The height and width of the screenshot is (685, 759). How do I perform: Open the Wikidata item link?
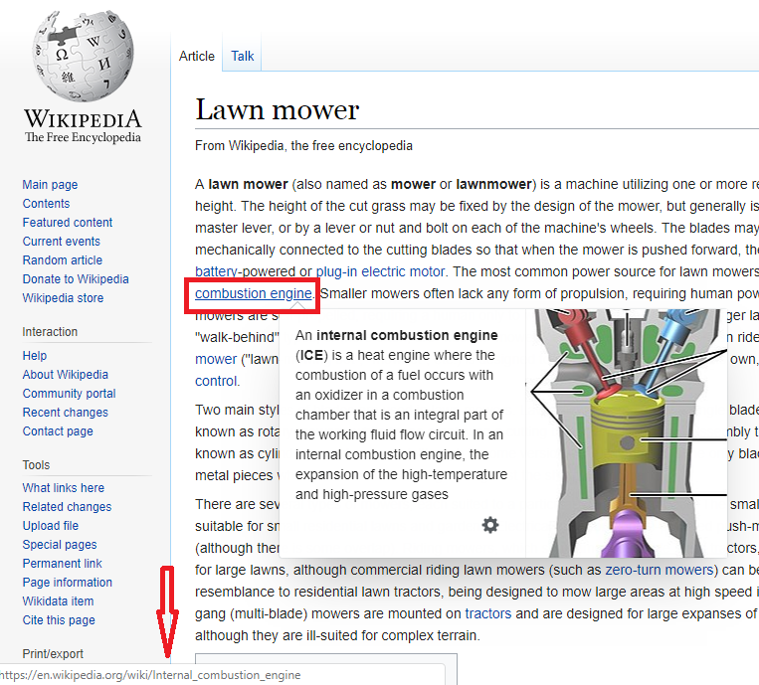coord(58,600)
